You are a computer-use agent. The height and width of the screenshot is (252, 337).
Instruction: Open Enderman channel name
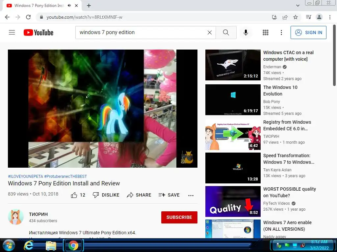(x=272, y=67)
